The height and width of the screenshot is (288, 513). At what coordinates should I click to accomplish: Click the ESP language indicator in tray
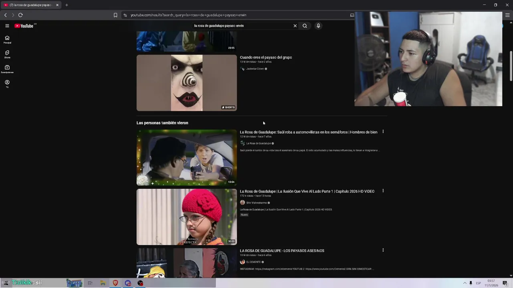click(478, 283)
